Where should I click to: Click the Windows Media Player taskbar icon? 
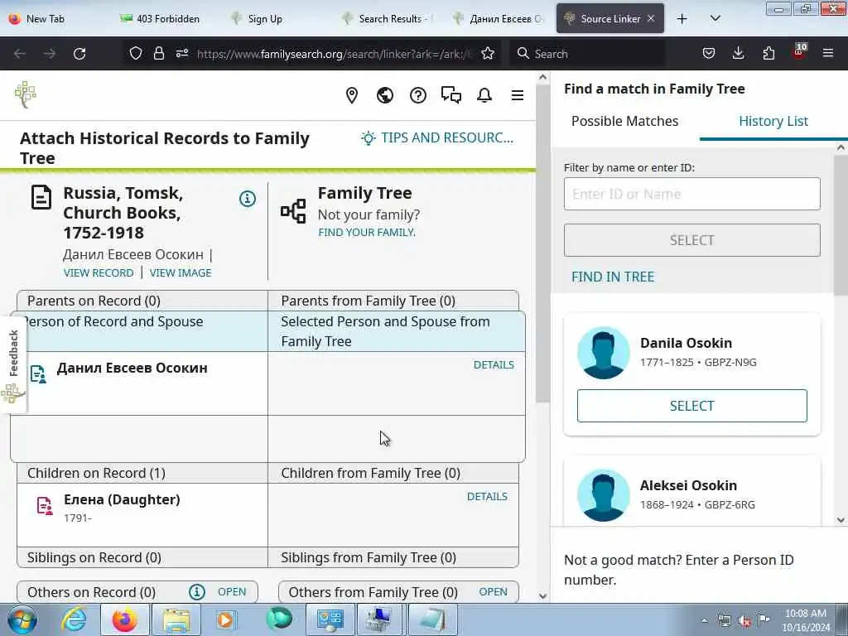(x=226, y=619)
